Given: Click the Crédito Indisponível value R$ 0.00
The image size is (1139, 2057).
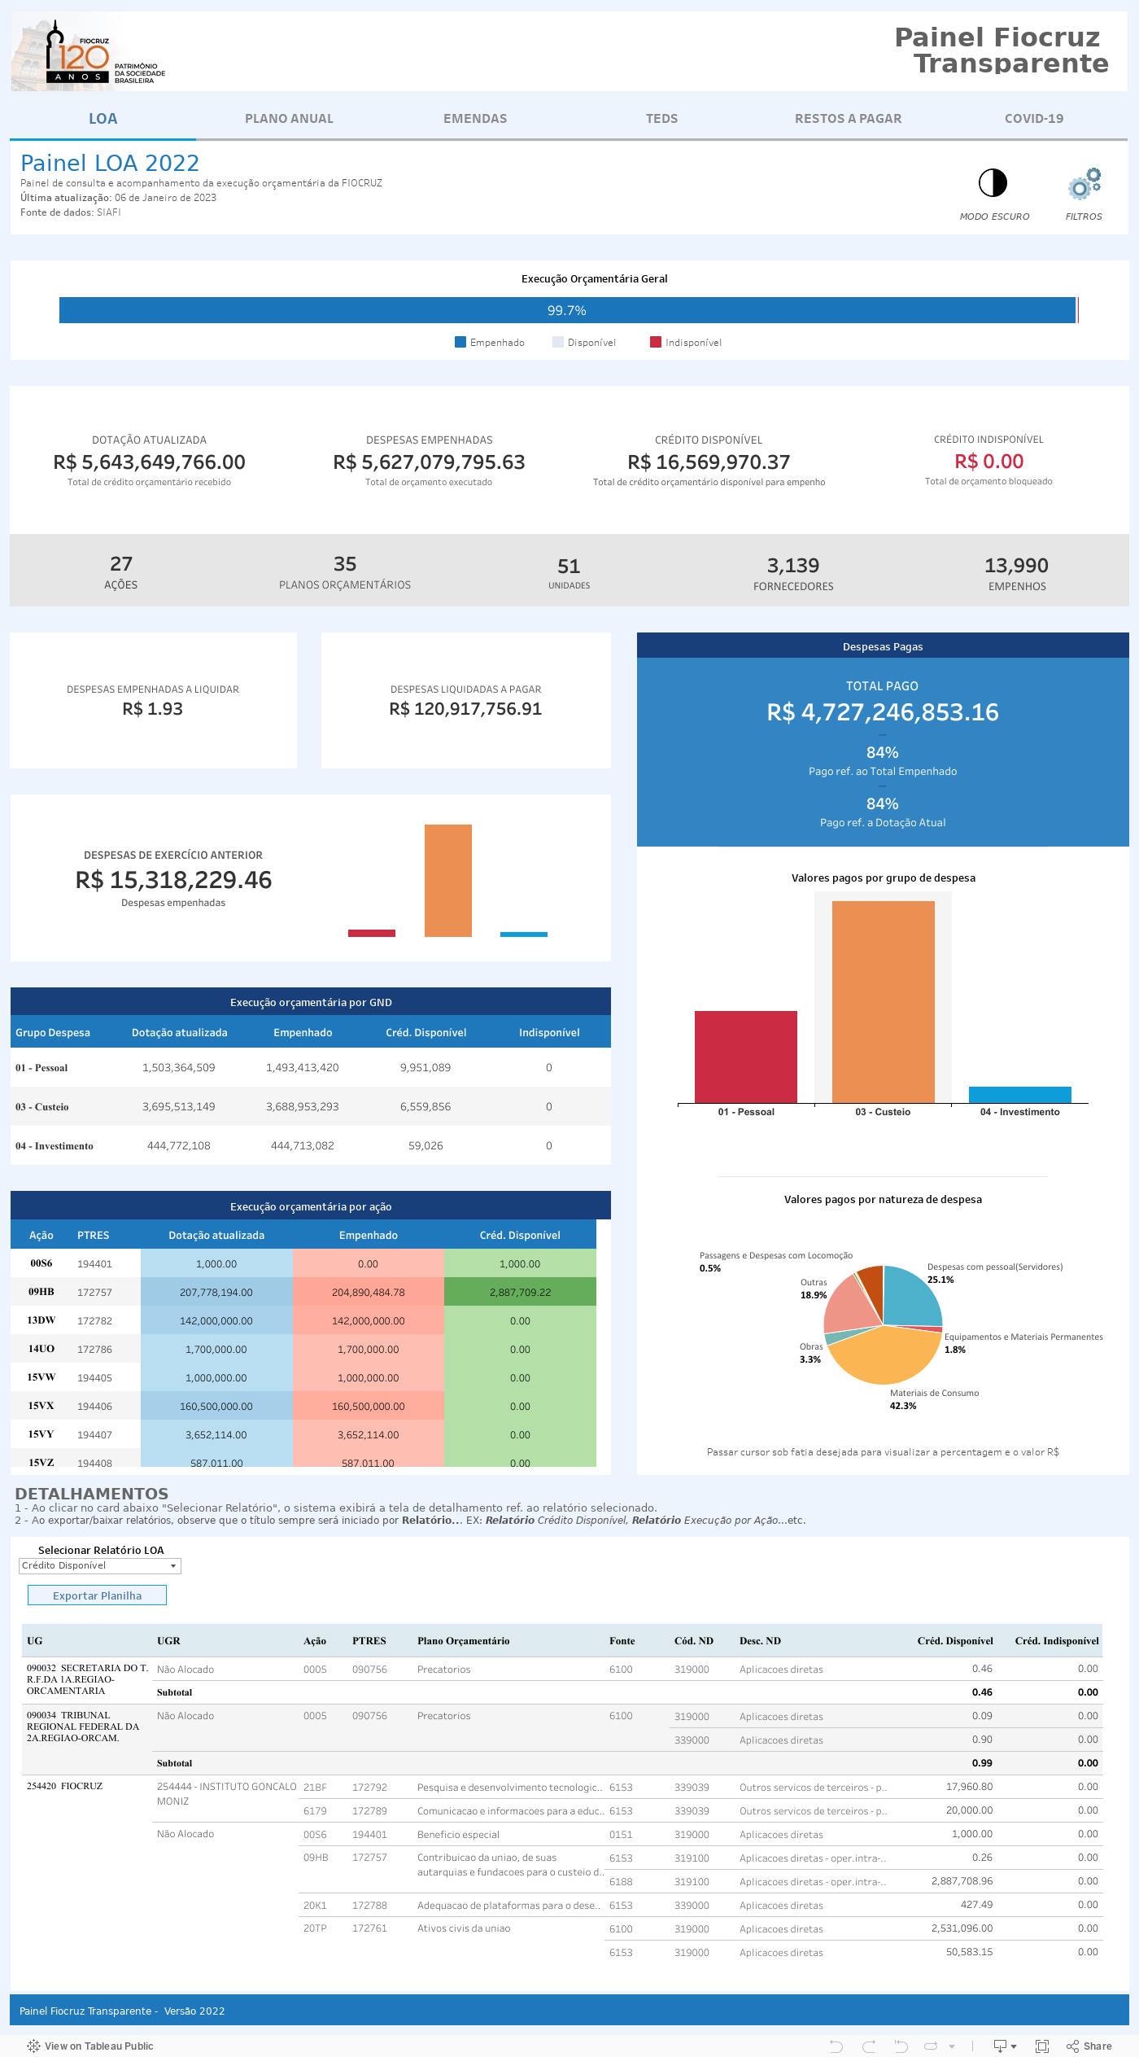Looking at the screenshot, I should [x=988, y=462].
